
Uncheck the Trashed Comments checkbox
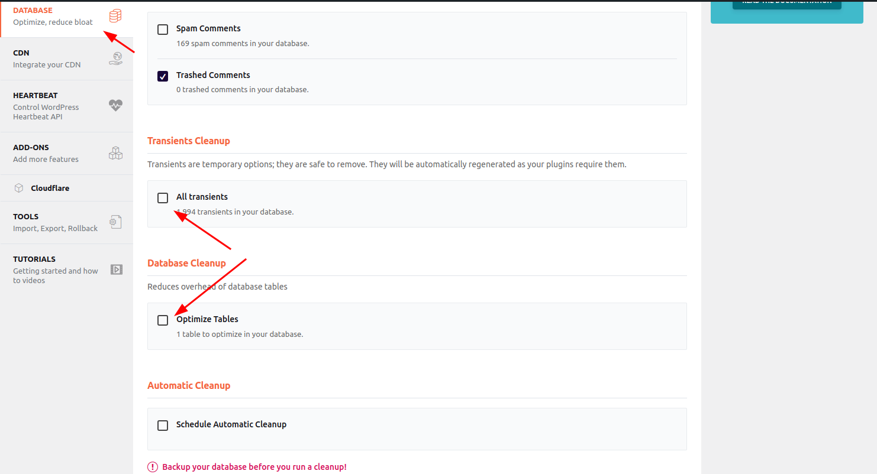point(163,76)
